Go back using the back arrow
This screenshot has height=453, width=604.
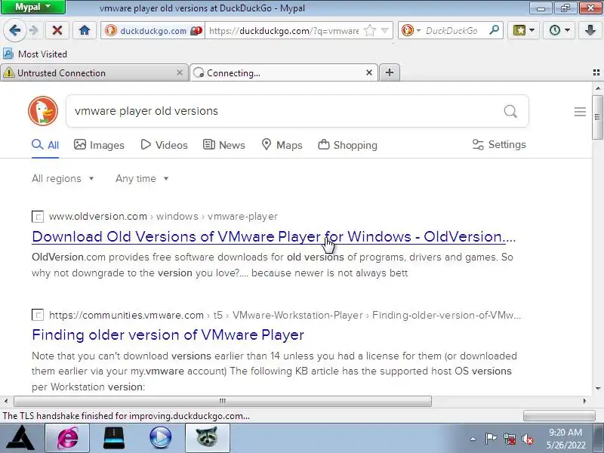[x=14, y=30]
